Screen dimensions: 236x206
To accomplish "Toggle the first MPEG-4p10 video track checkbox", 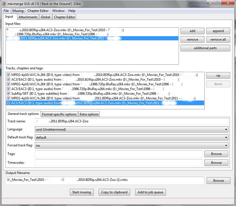I will pyautogui.click(x=8, y=75).
